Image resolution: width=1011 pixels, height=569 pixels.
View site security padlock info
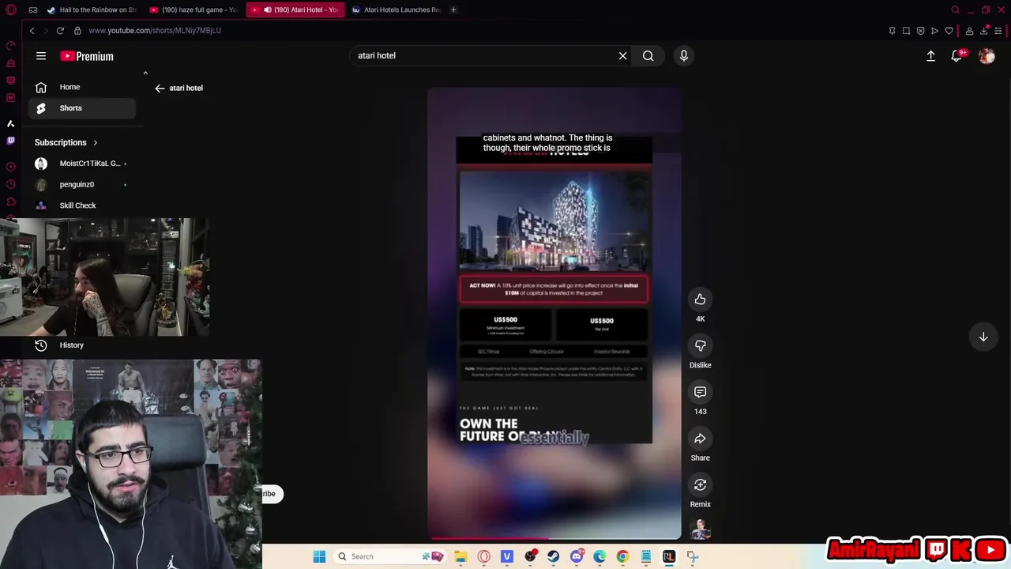point(77,30)
